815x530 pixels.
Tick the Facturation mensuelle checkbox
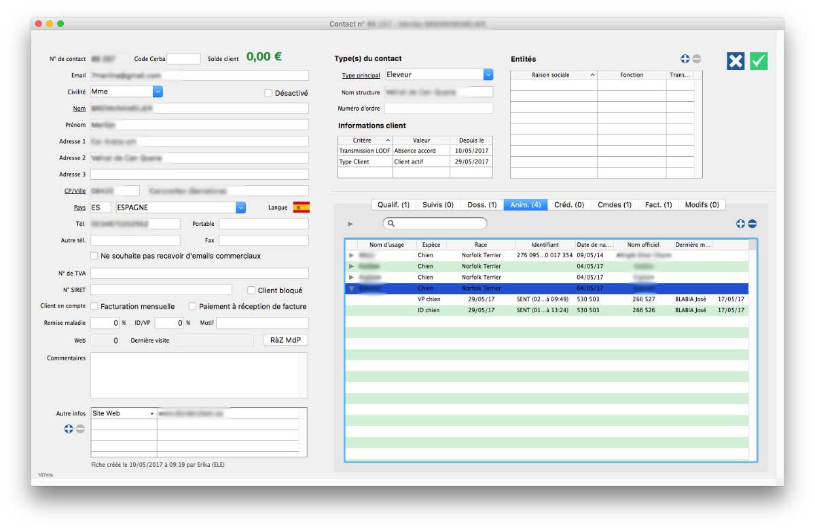point(94,306)
